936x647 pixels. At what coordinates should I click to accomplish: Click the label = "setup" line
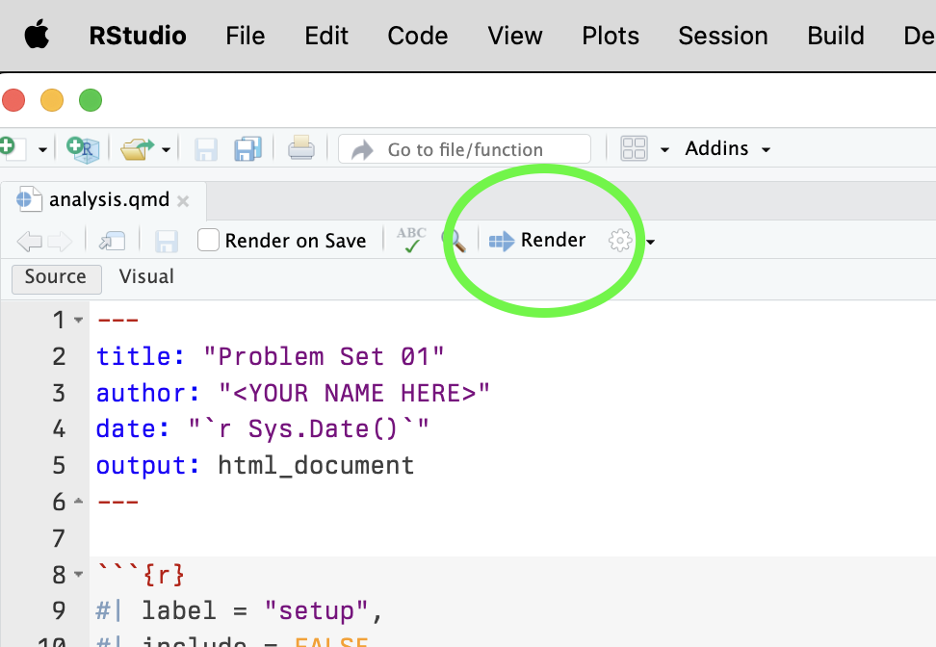[239, 611]
